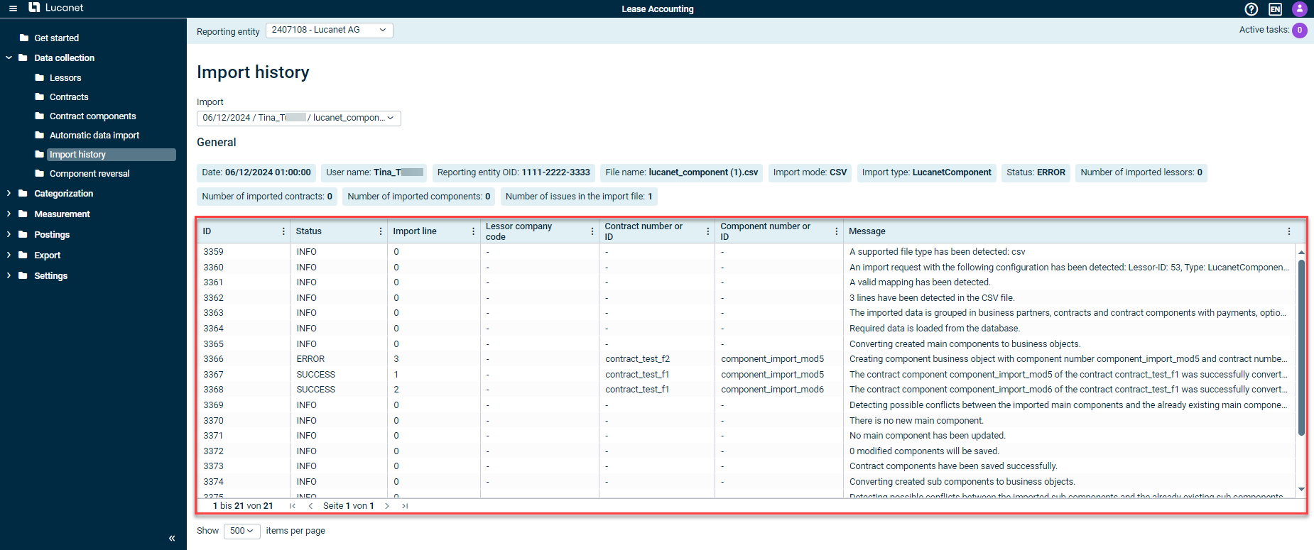1314x550 pixels.
Task: Expand the Export tree node
Action: [x=9, y=255]
